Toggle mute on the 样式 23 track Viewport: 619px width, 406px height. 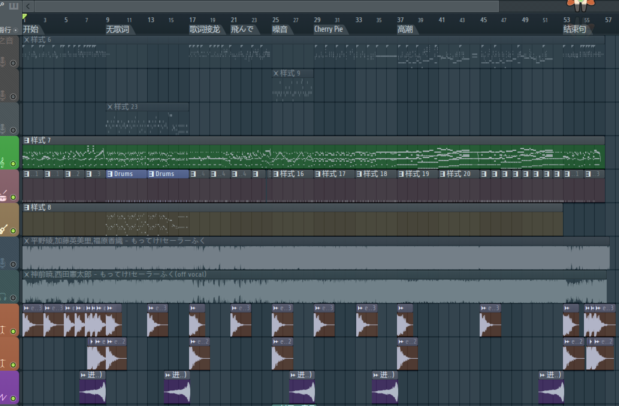pyautogui.click(x=13, y=130)
